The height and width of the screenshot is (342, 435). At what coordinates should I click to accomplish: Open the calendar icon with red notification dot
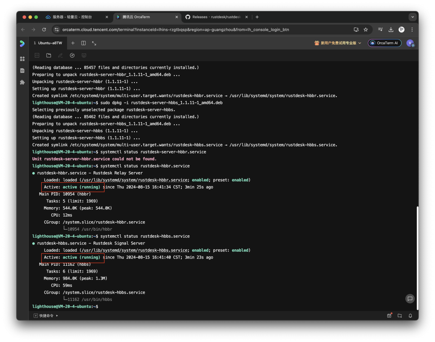pos(389,315)
